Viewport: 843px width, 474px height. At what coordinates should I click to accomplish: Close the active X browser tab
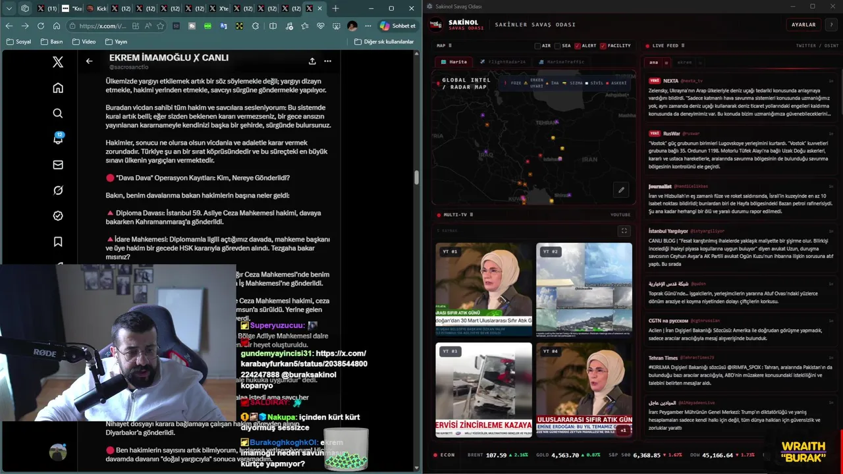[x=319, y=9]
